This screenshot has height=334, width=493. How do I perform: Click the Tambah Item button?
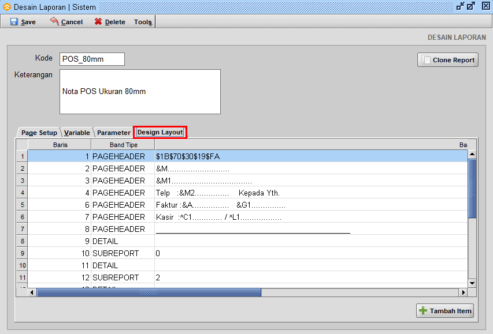(445, 311)
